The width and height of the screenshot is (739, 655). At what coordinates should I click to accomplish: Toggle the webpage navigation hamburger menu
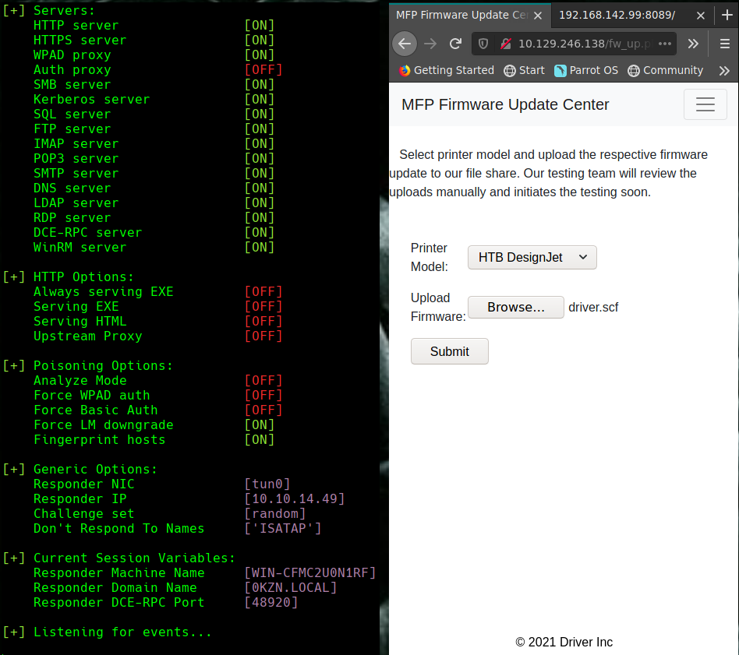click(x=705, y=104)
